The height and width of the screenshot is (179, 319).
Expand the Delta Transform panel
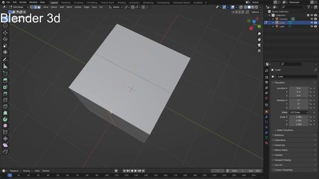click(285, 130)
